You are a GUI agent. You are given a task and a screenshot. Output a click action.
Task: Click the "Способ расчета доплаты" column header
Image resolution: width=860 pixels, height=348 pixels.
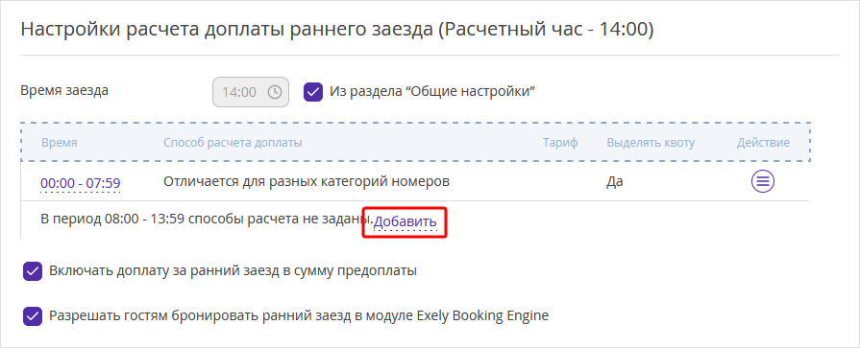tap(233, 143)
